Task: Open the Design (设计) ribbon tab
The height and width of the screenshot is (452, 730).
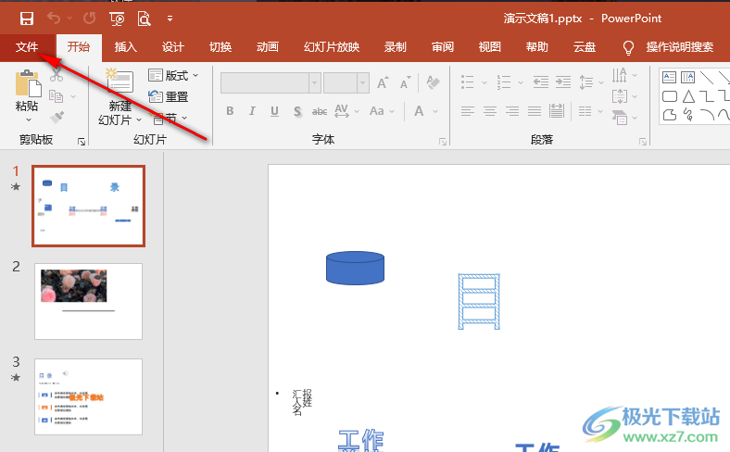Action: 173,47
